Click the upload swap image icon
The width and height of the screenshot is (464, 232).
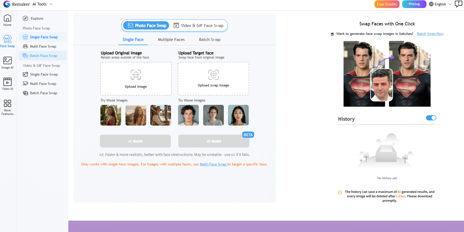point(213,75)
